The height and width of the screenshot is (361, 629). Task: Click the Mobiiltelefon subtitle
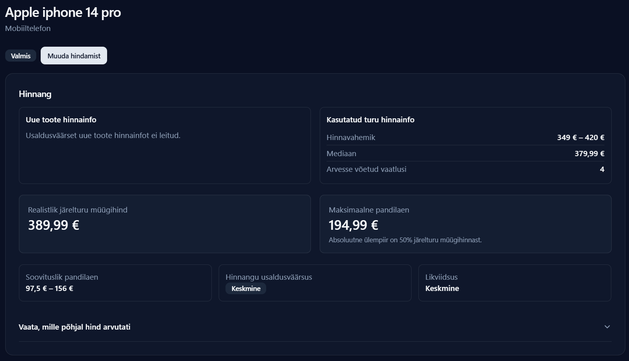point(28,29)
